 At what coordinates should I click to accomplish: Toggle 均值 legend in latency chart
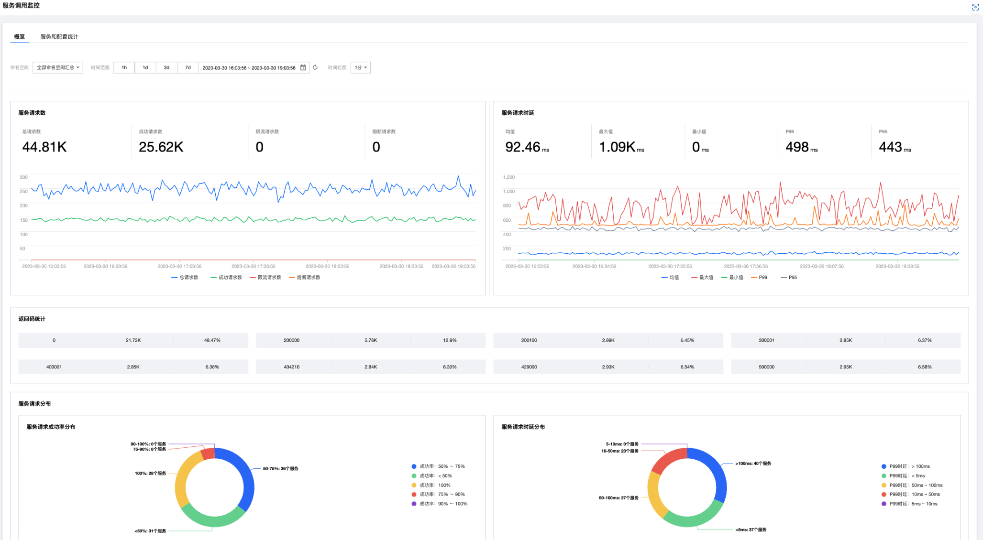click(x=670, y=277)
